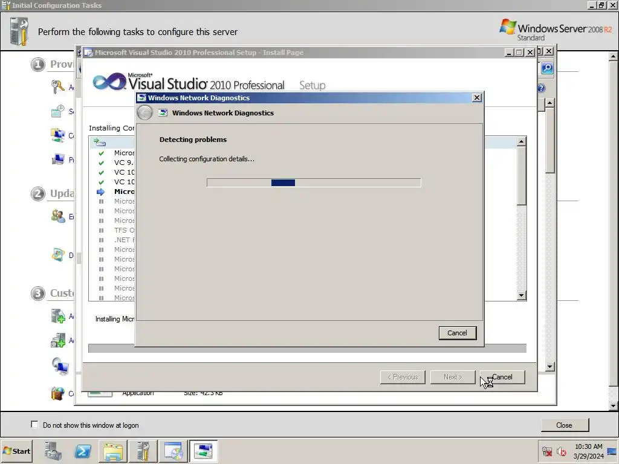619x464 pixels.
Task: Open the Start menu
Action: coord(16,451)
